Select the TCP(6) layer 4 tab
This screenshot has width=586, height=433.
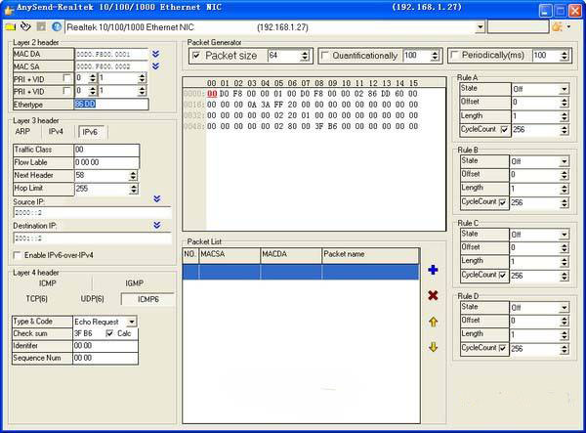tap(37, 299)
